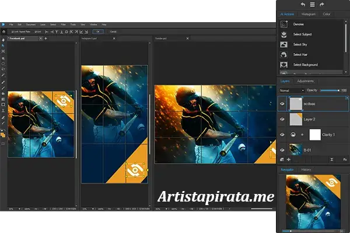Click the Select Background icon
Screen dimensions: 350x233
(284, 65)
